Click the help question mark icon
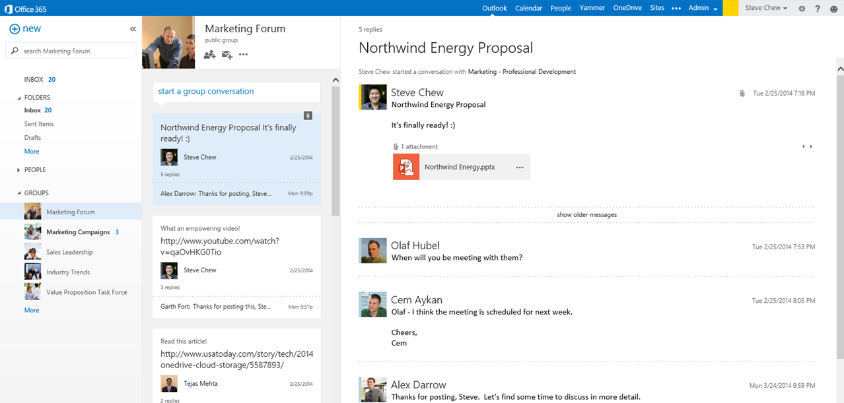This screenshot has width=844, height=403. [x=818, y=9]
